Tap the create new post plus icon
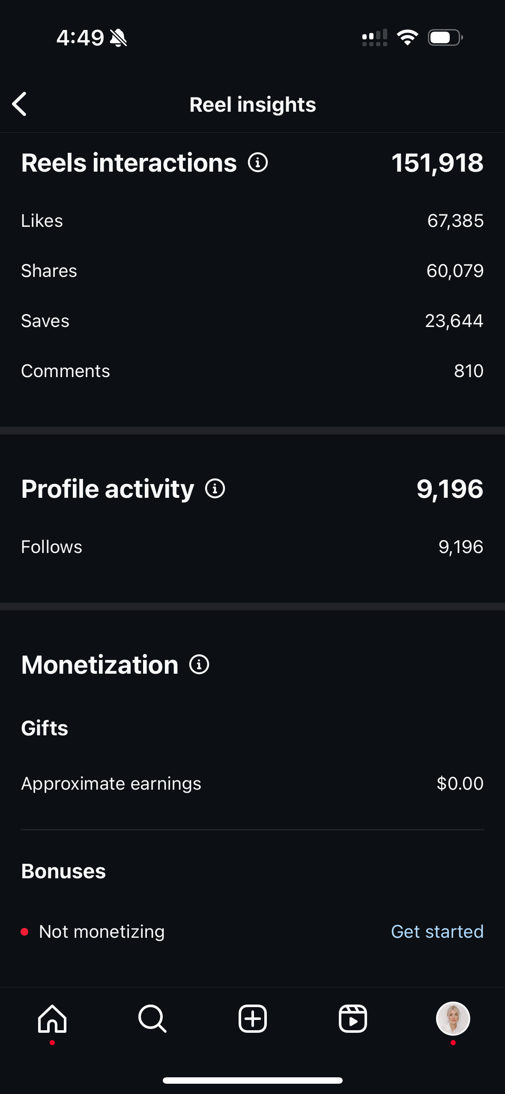This screenshot has height=1094, width=505. (x=253, y=1019)
